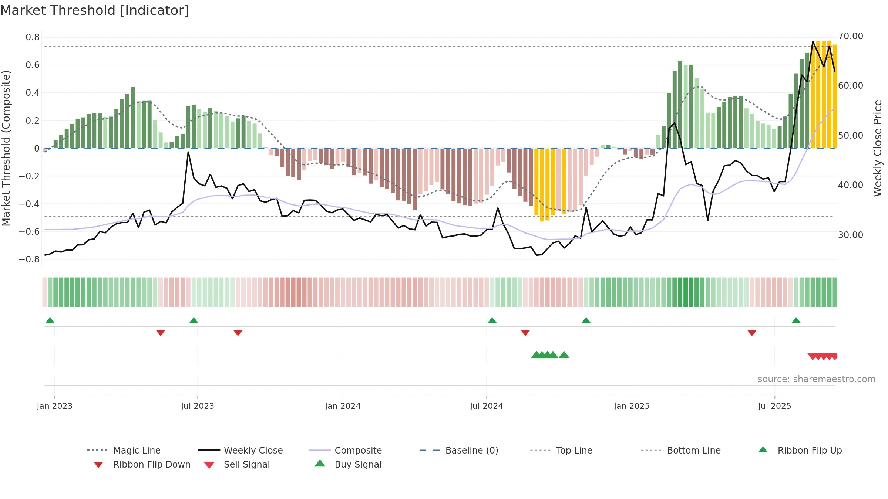Click the 'Jan 2025' x-axis label
888x499 pixels.
click(x=632, y=406)
